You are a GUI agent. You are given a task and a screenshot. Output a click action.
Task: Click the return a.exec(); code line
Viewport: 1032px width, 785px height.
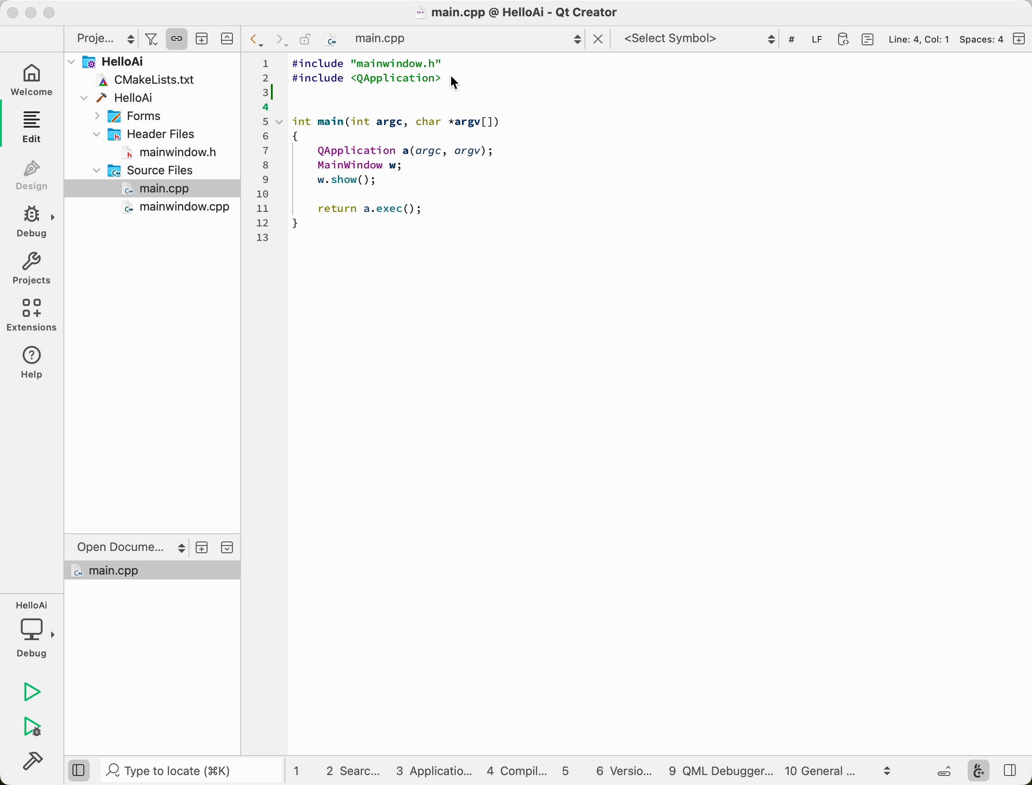(369, 209)
